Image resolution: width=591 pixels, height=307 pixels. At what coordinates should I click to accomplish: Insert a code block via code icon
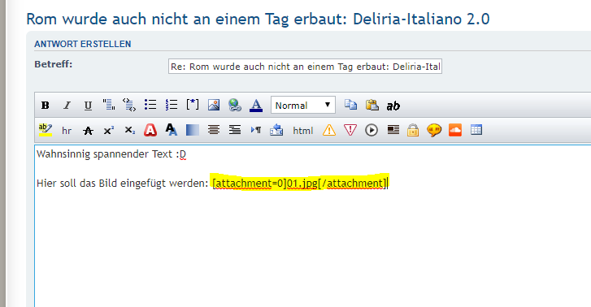[129, 105]
